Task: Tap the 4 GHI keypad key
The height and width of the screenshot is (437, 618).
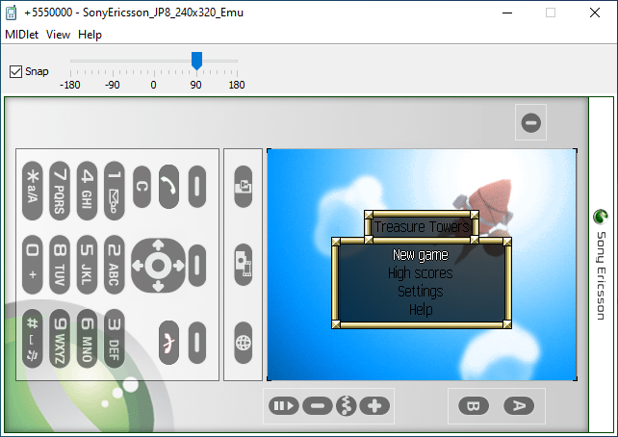Action: 87,191
